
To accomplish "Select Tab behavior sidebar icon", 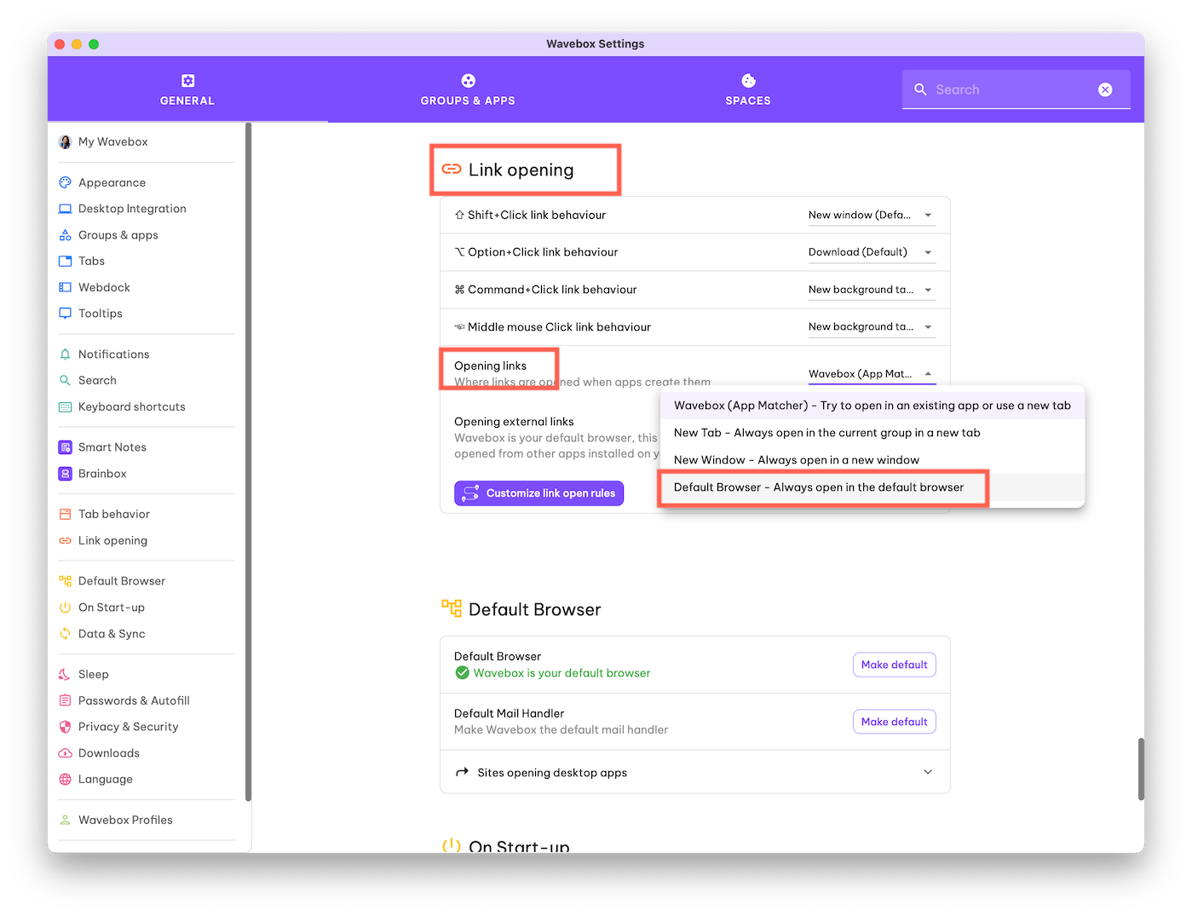I will click(65, 514).
